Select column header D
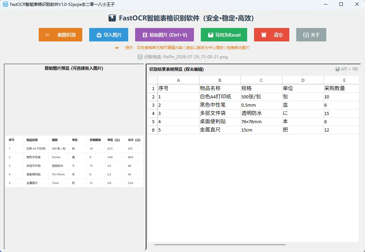The width and height of the screenshot is (365, 252). pos(303,80)
